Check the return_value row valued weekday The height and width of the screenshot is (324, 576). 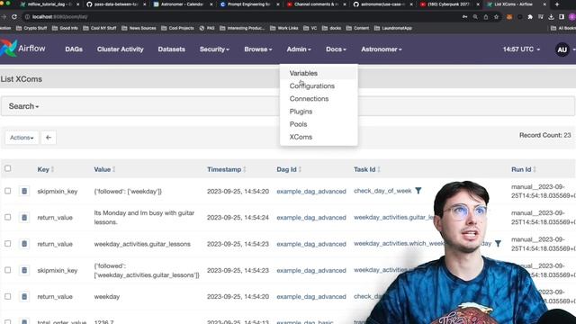[8, 296]
